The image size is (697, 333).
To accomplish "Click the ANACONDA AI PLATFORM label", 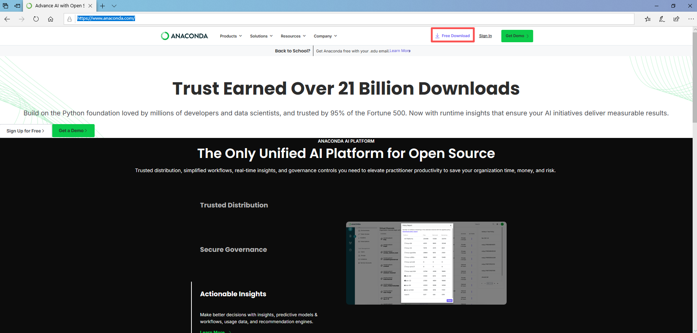I will [x=346, y=141].
